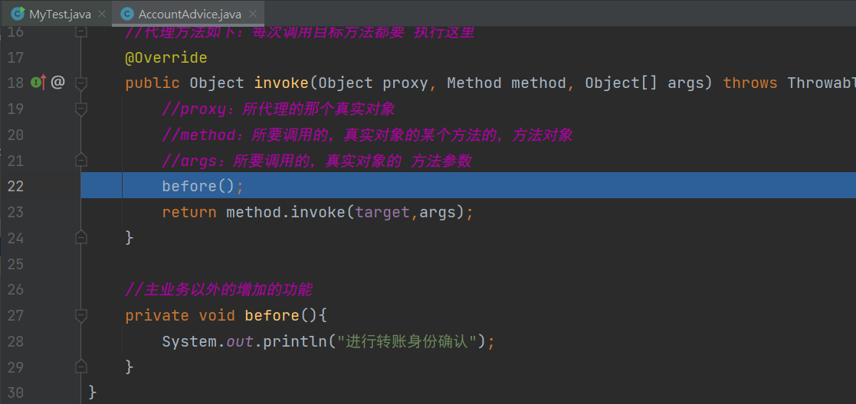Click the fold marker on line 21
The height and width of the screenshot is (404, 856).
click(x=81, y=161)
